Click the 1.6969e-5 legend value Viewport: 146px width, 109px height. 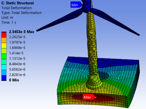click(17, 48)
